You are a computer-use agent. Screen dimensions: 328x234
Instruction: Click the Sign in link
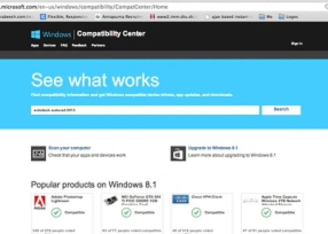click(297, 44)
